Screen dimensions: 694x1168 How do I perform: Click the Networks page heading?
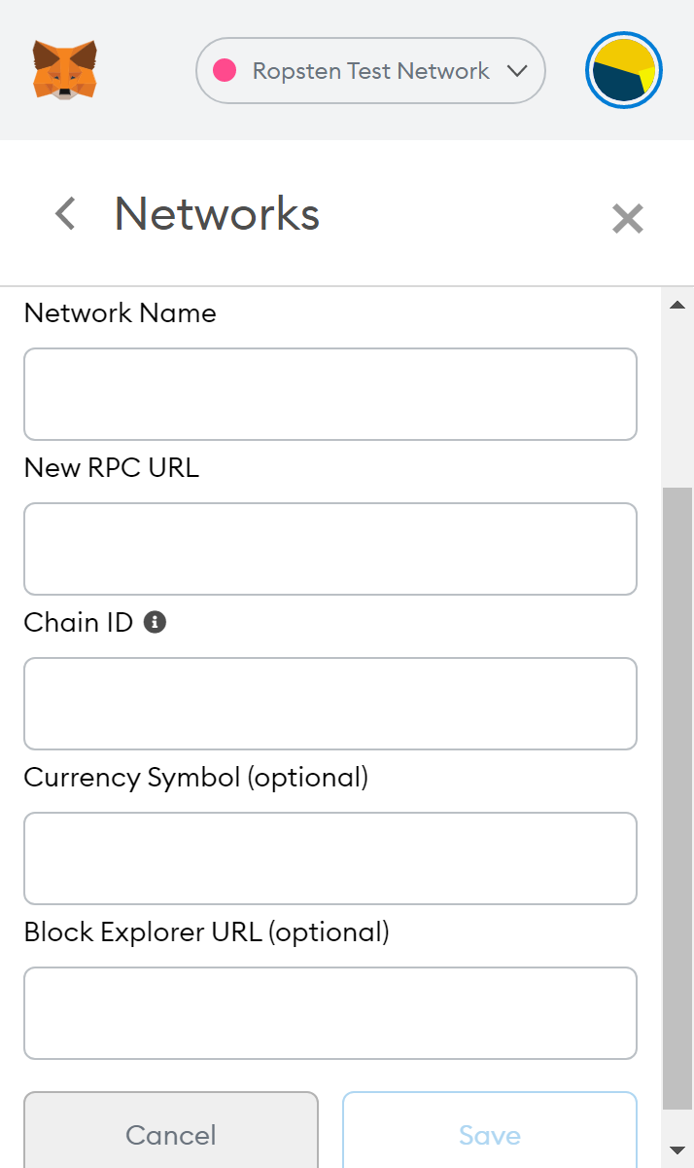coord(217,213)
